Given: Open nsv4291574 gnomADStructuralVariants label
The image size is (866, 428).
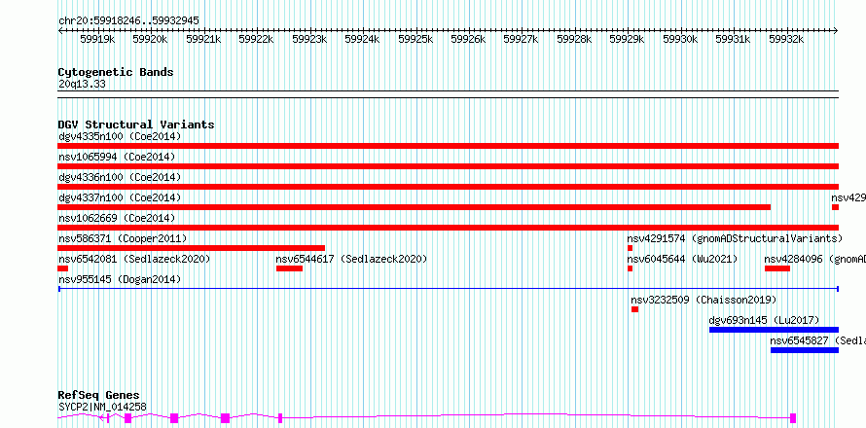Looking at the screenshot, I should tap(735, 238).
